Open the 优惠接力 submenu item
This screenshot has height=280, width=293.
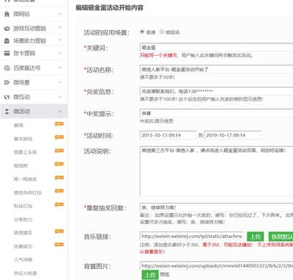click(x=23, y=246)
